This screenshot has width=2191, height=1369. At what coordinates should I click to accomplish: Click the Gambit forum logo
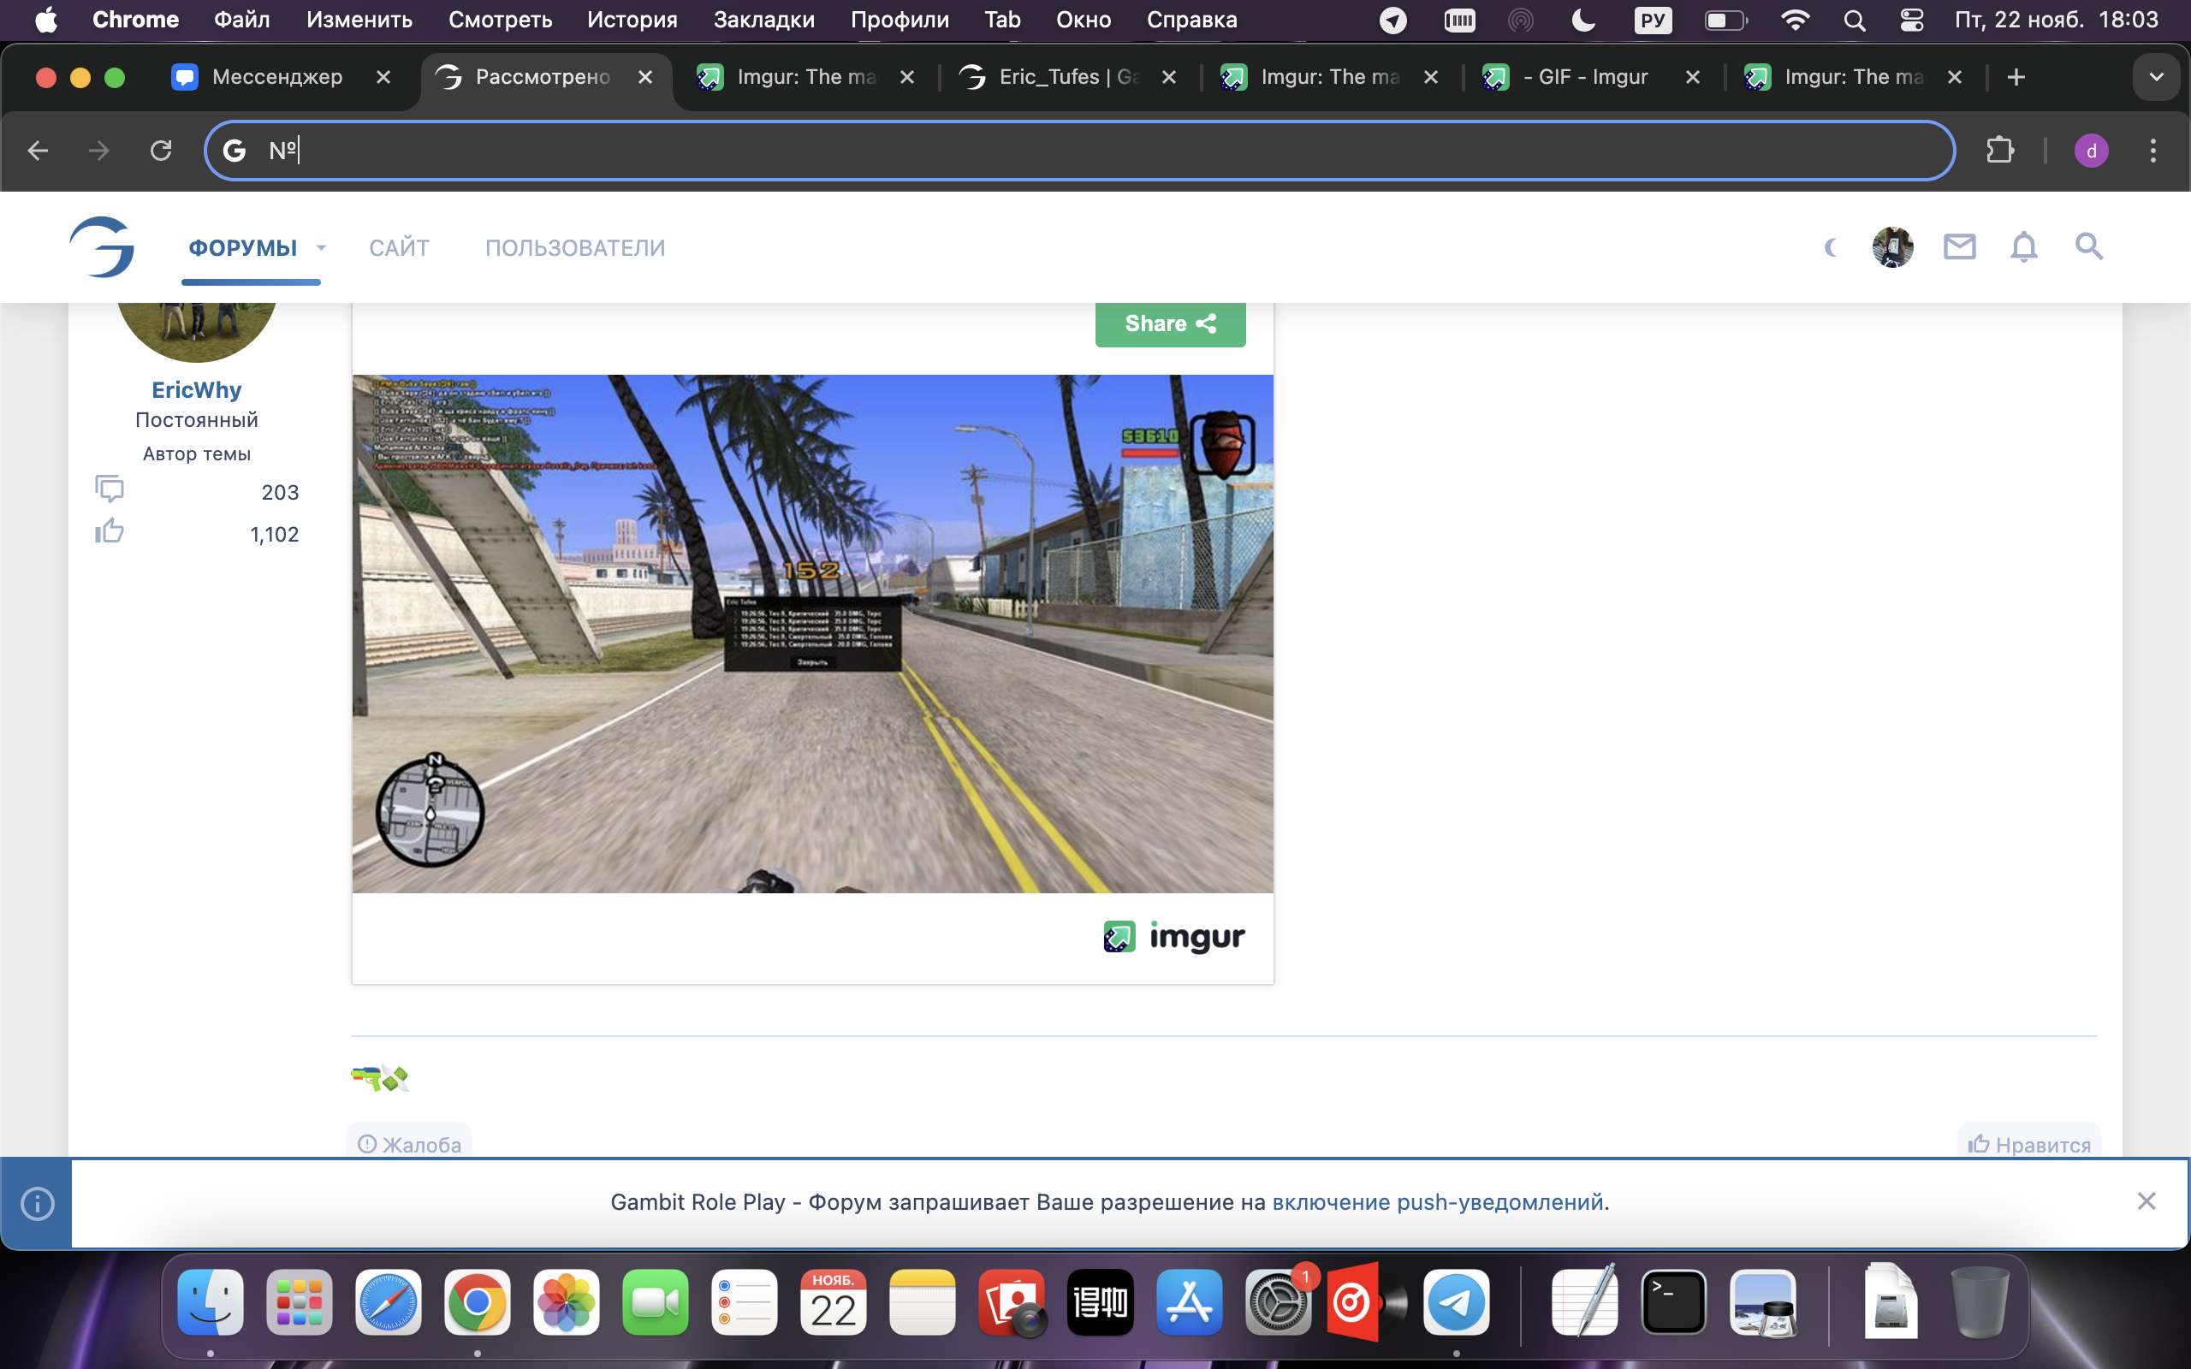(x=103, y=246)
